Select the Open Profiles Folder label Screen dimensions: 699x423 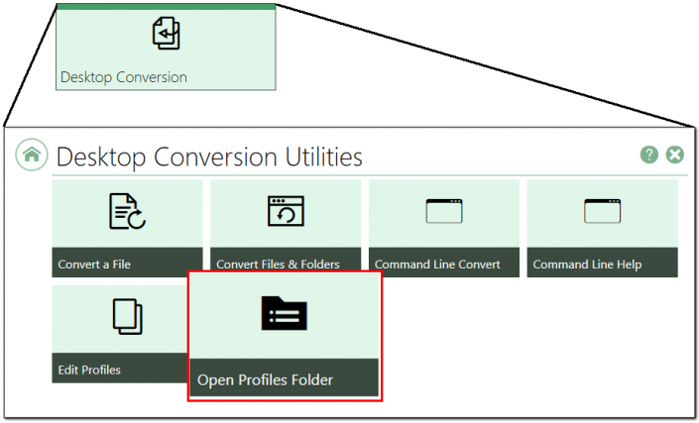(266, 380)
